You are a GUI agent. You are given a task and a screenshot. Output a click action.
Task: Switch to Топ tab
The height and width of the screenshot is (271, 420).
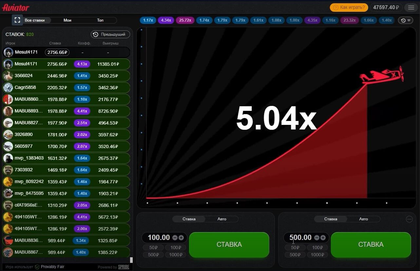100,20
